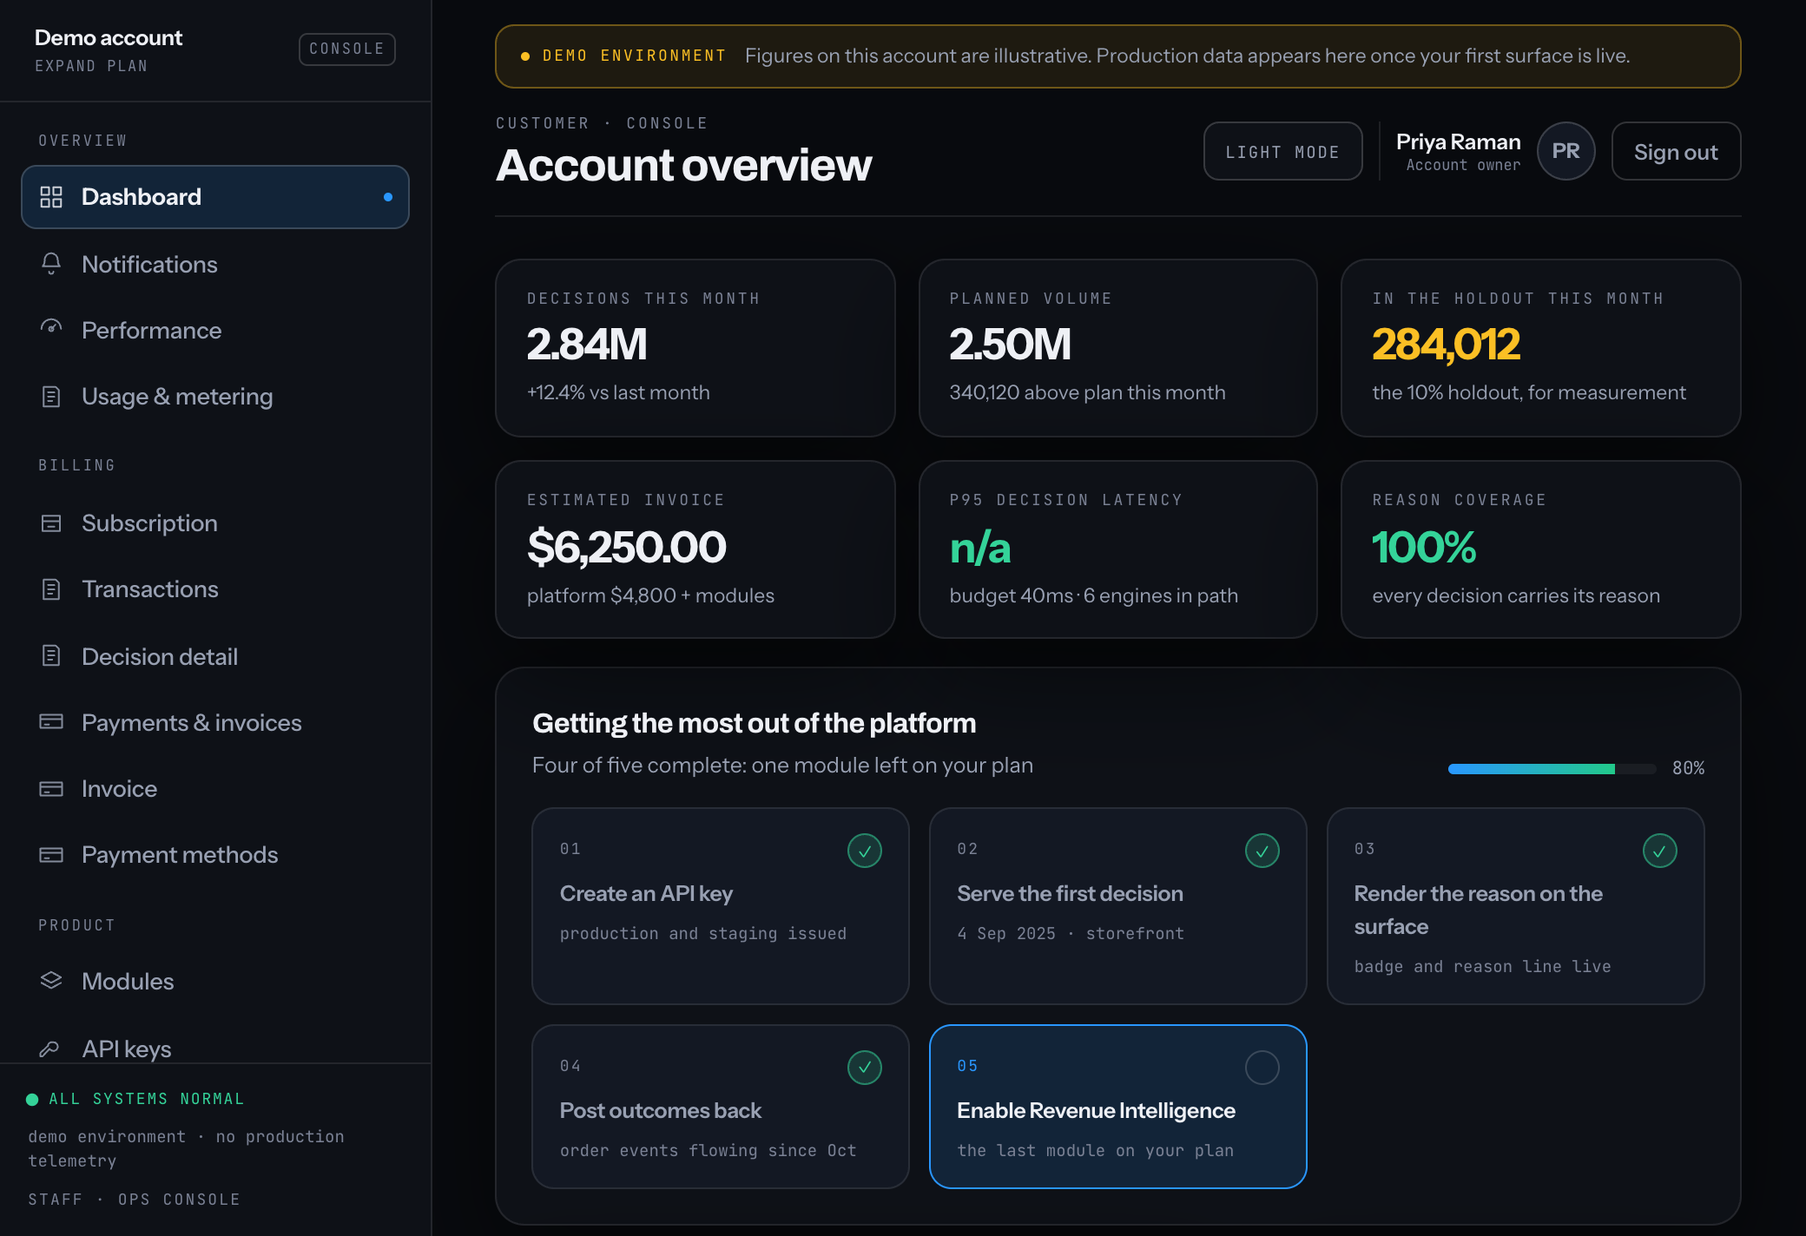Click the blue dot on Dashboard item

coord(387,197)
